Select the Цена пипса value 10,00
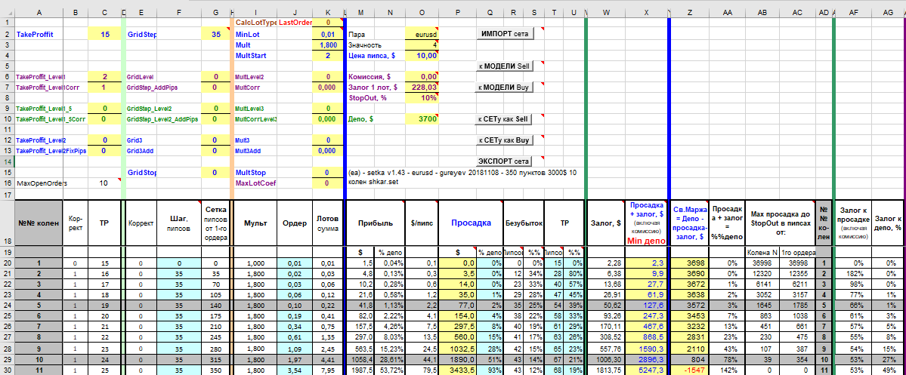 422,55
